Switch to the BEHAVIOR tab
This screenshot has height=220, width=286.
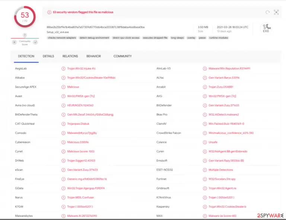(x=93, y=56)
